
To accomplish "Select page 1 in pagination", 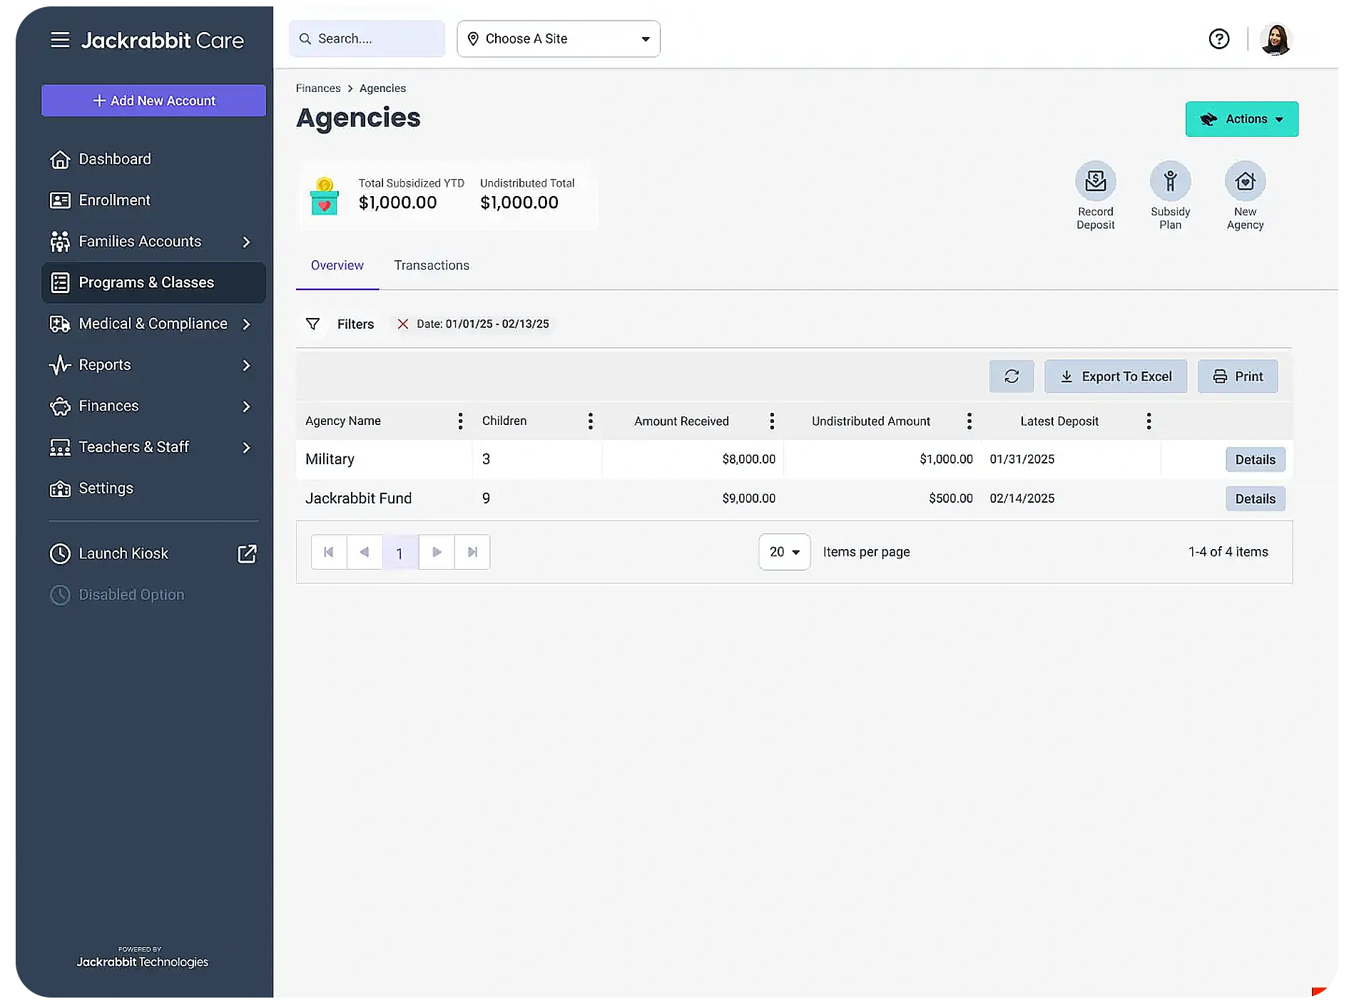I will (x=400, y=552).
